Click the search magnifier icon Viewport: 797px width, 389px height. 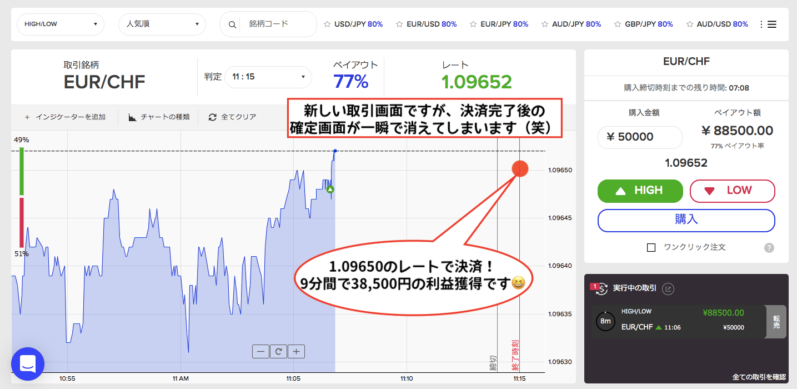232,24
